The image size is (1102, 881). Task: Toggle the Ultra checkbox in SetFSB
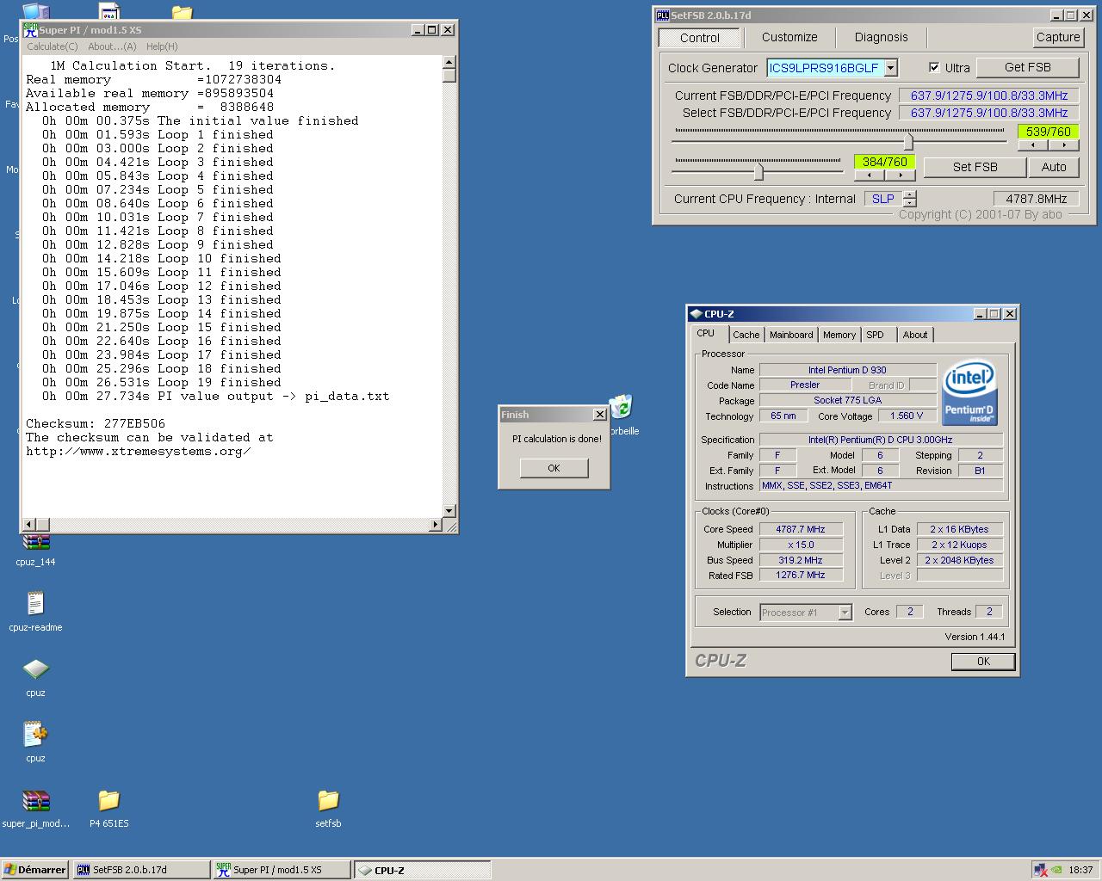click(x=934, y=67)
